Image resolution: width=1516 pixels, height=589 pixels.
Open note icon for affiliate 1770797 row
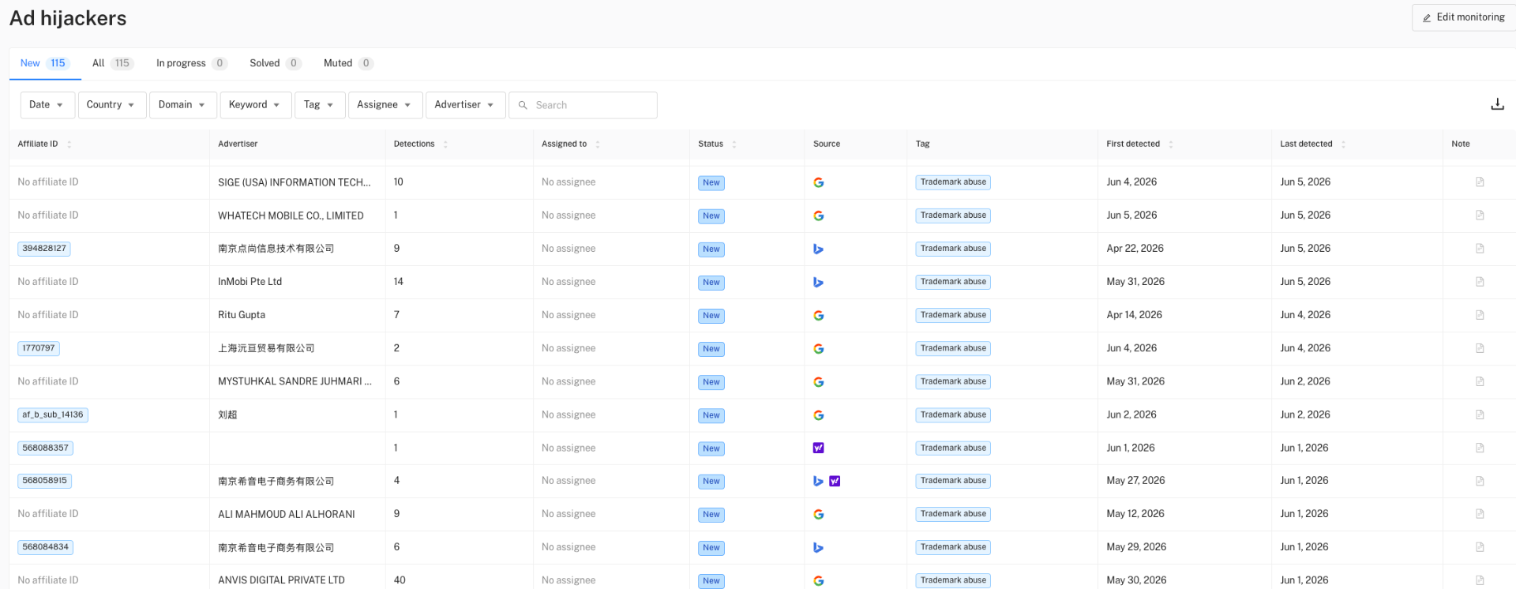1480,348
